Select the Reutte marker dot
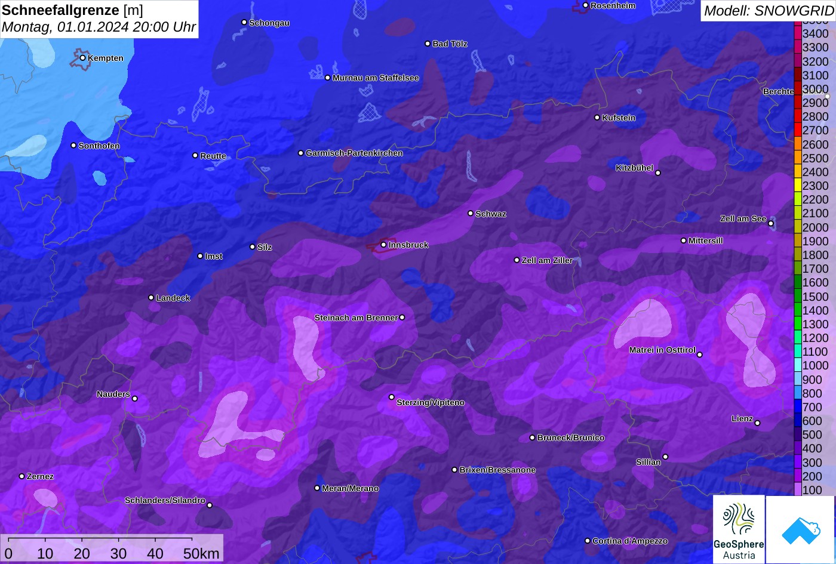Viewport: 836px width, 564px height. [195, 155]
